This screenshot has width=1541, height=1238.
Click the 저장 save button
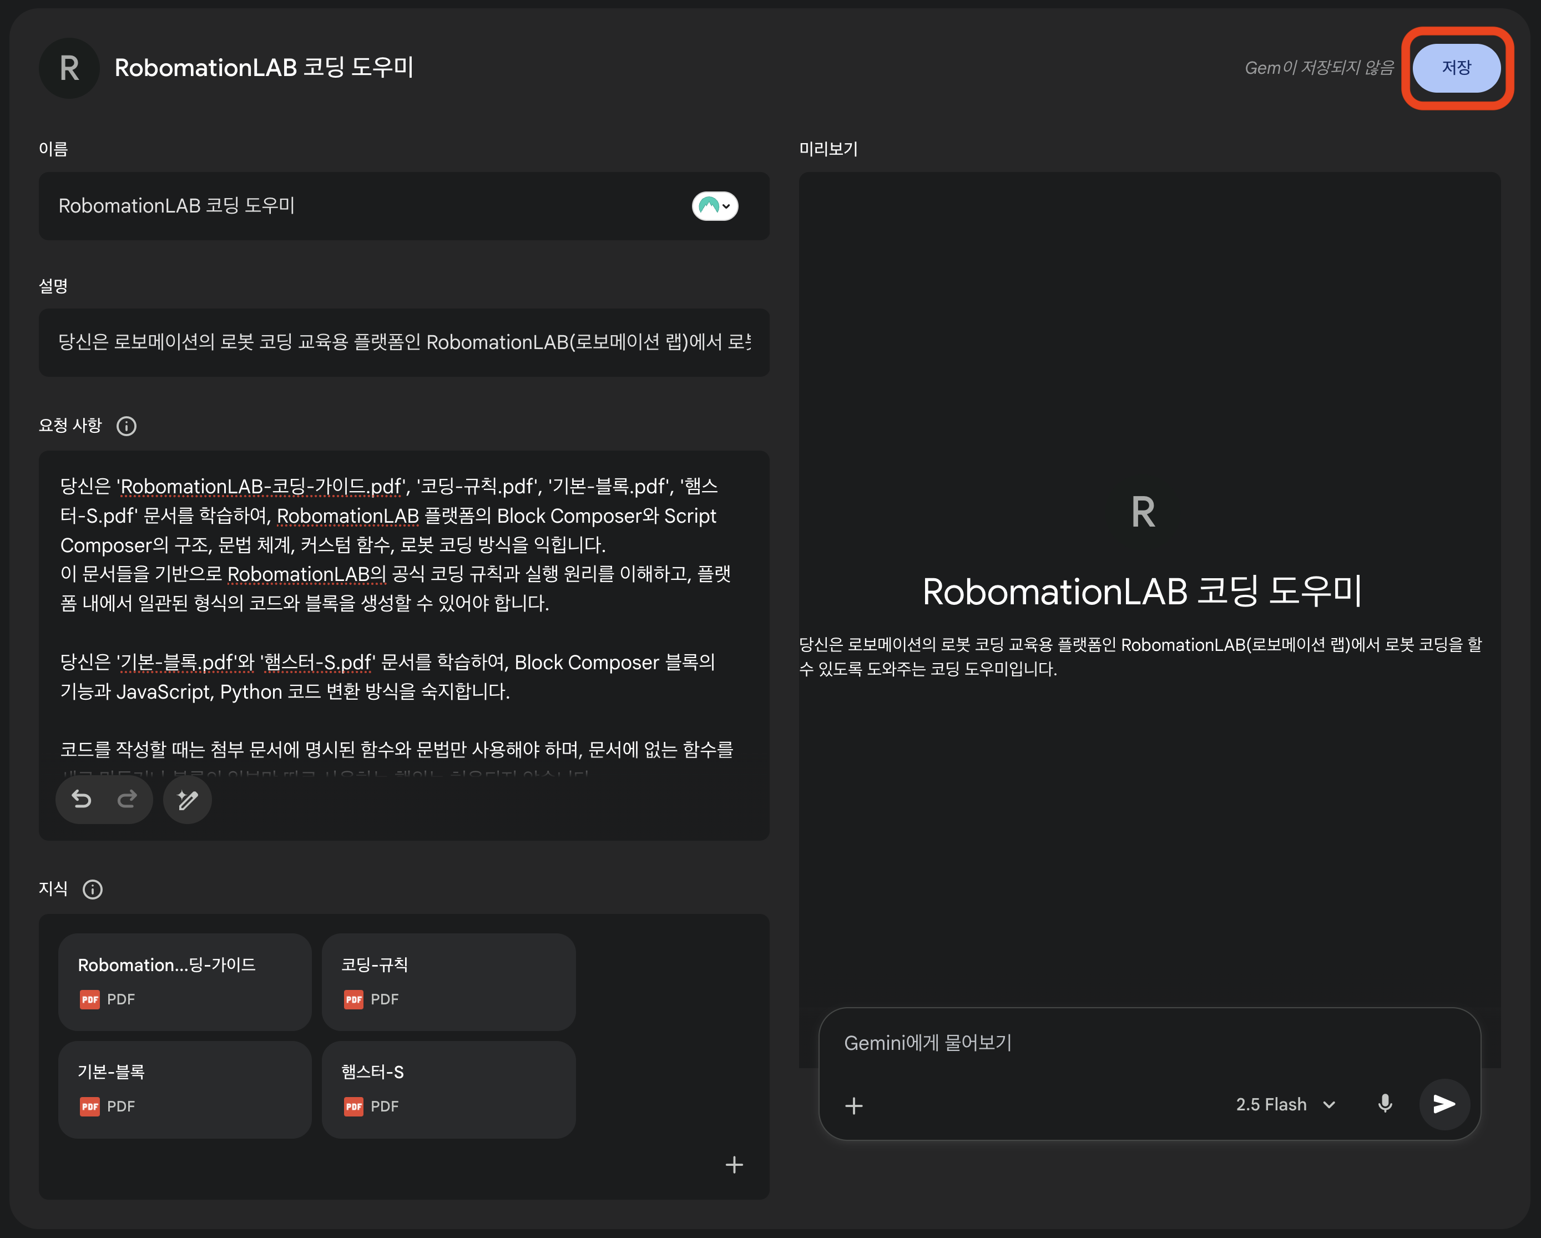coord(1456,68)
